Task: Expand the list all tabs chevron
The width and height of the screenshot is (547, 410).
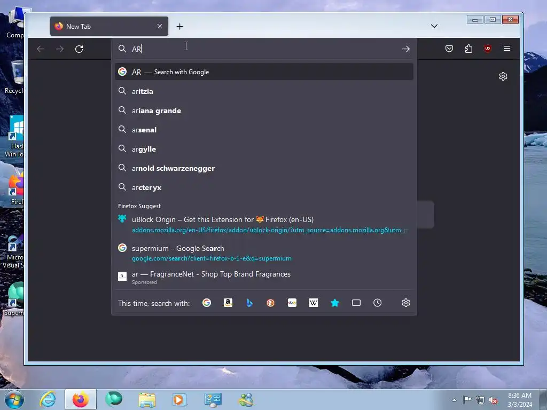Action: pyautogui.click(x=434, y=26)
